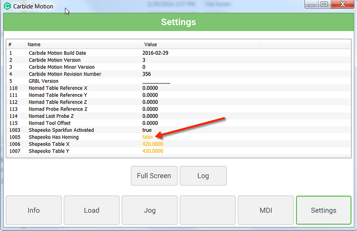Click the Carbide Motion window title text
This screenshot has width=357, height=231.
pyautogui.click(x=33, y=6)
